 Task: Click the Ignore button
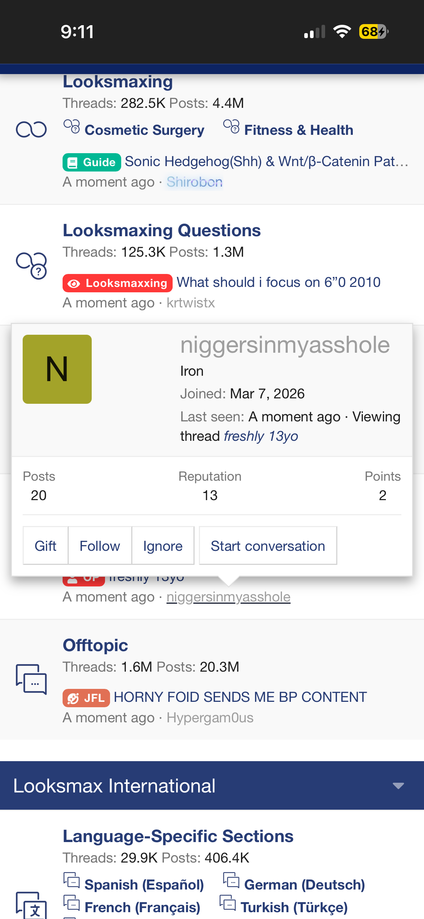point(163,546)
